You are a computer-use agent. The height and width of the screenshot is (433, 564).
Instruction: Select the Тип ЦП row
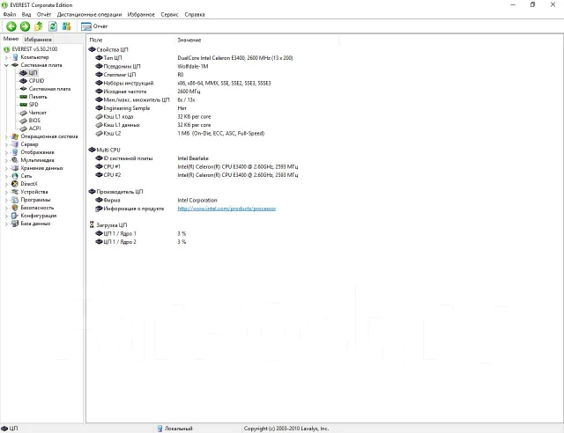click(x=194, y=58)
